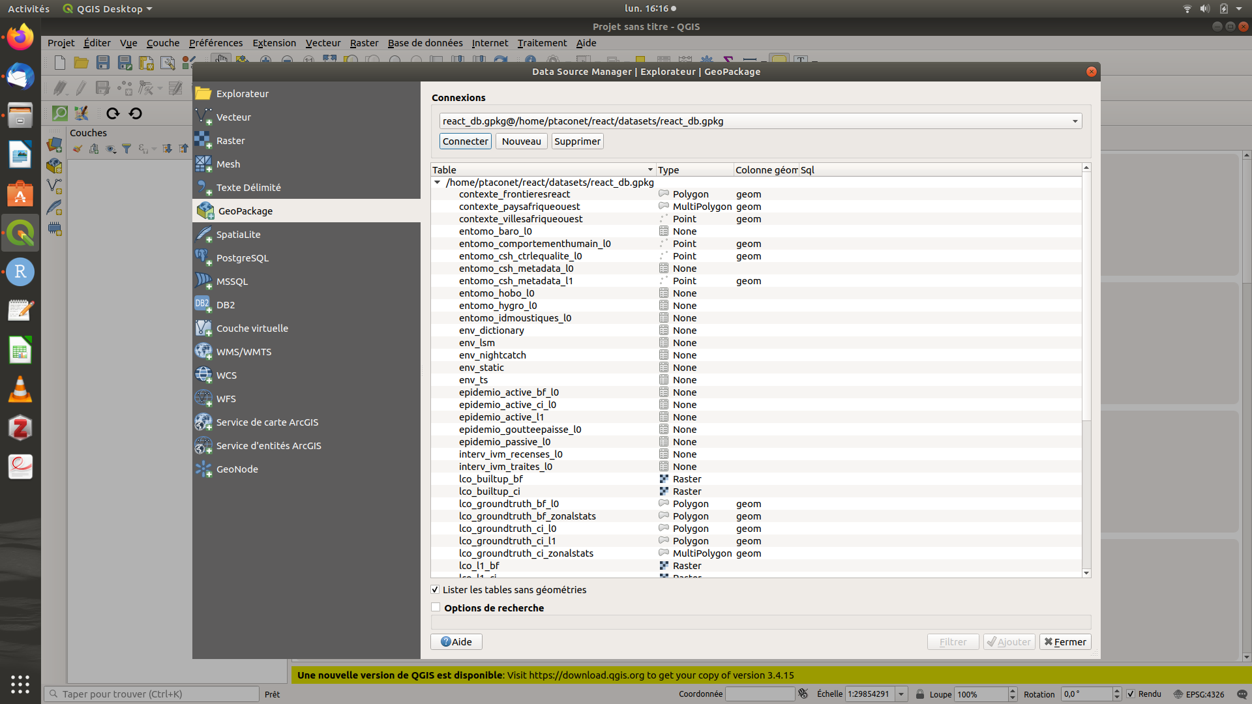Open the Texte Délimité source

coord(248,188)
